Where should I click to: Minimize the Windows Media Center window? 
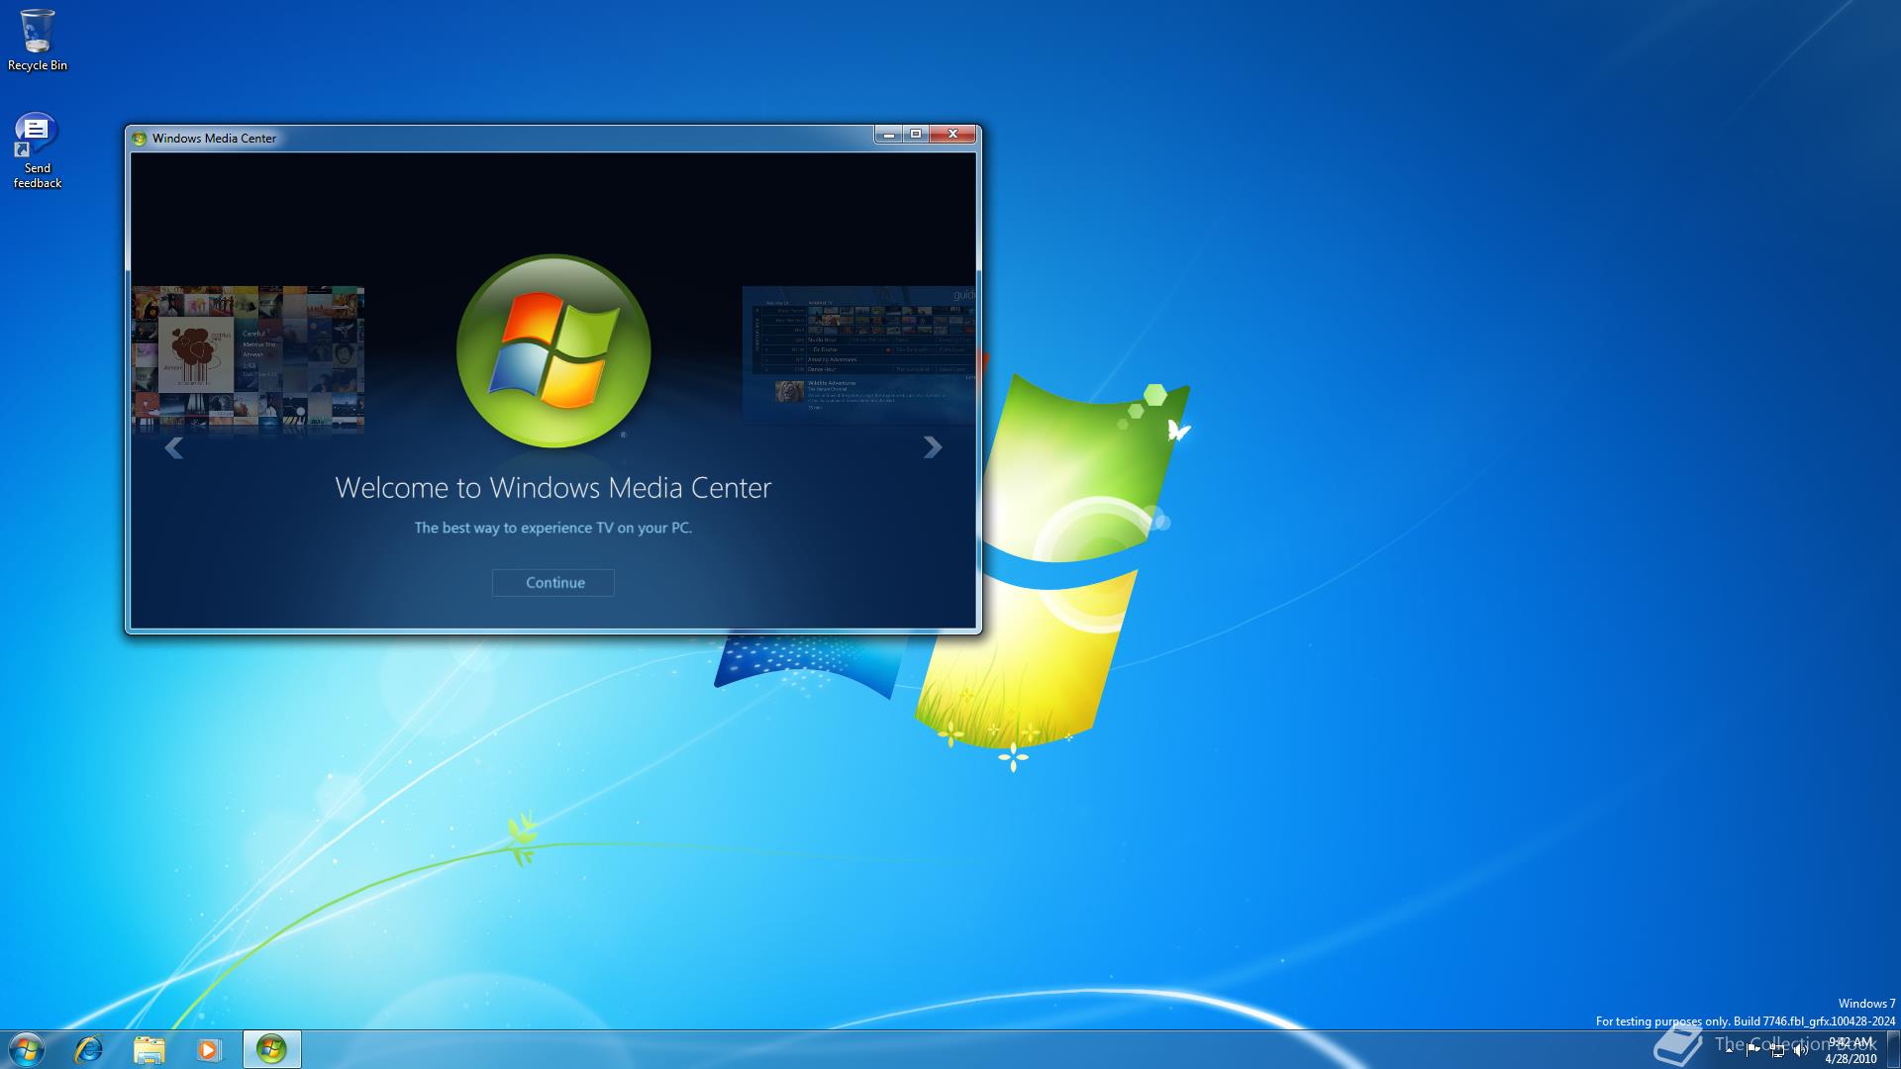point(888,135)
